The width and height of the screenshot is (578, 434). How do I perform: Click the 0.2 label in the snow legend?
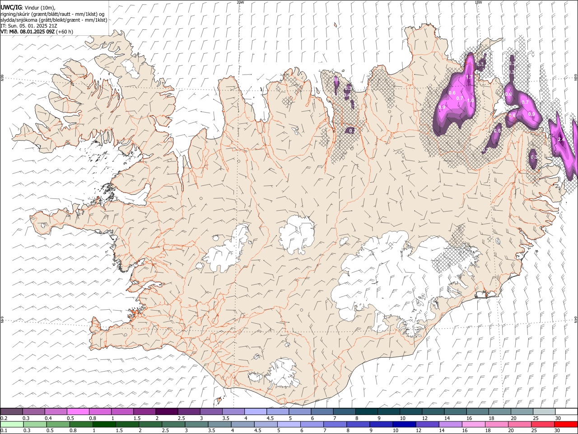point(4,418)
